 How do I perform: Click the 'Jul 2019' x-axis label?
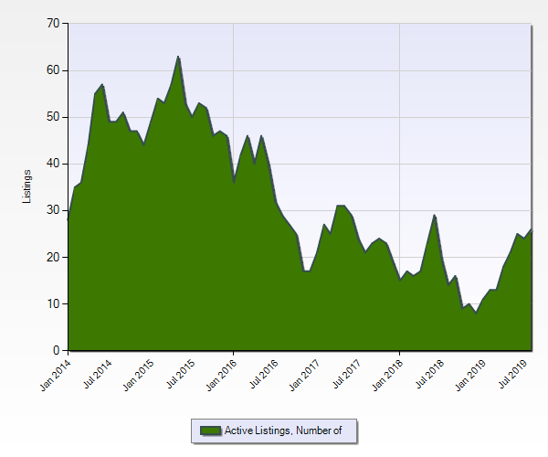512,374
